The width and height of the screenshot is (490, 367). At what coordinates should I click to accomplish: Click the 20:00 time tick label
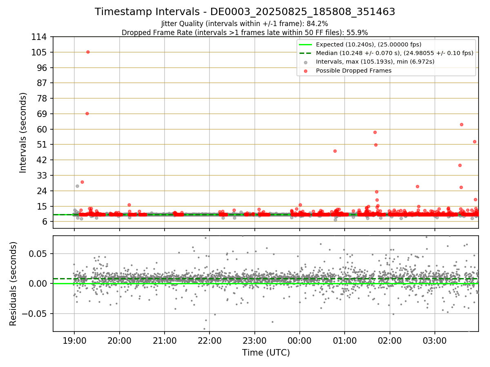point(119,340)
